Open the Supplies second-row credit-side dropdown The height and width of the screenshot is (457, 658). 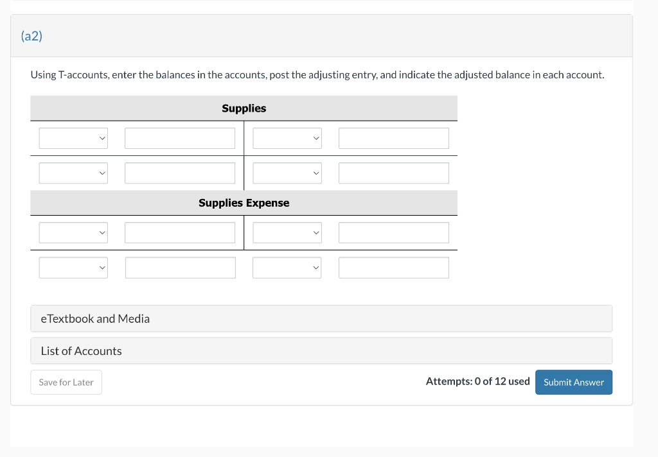point(287,173)
